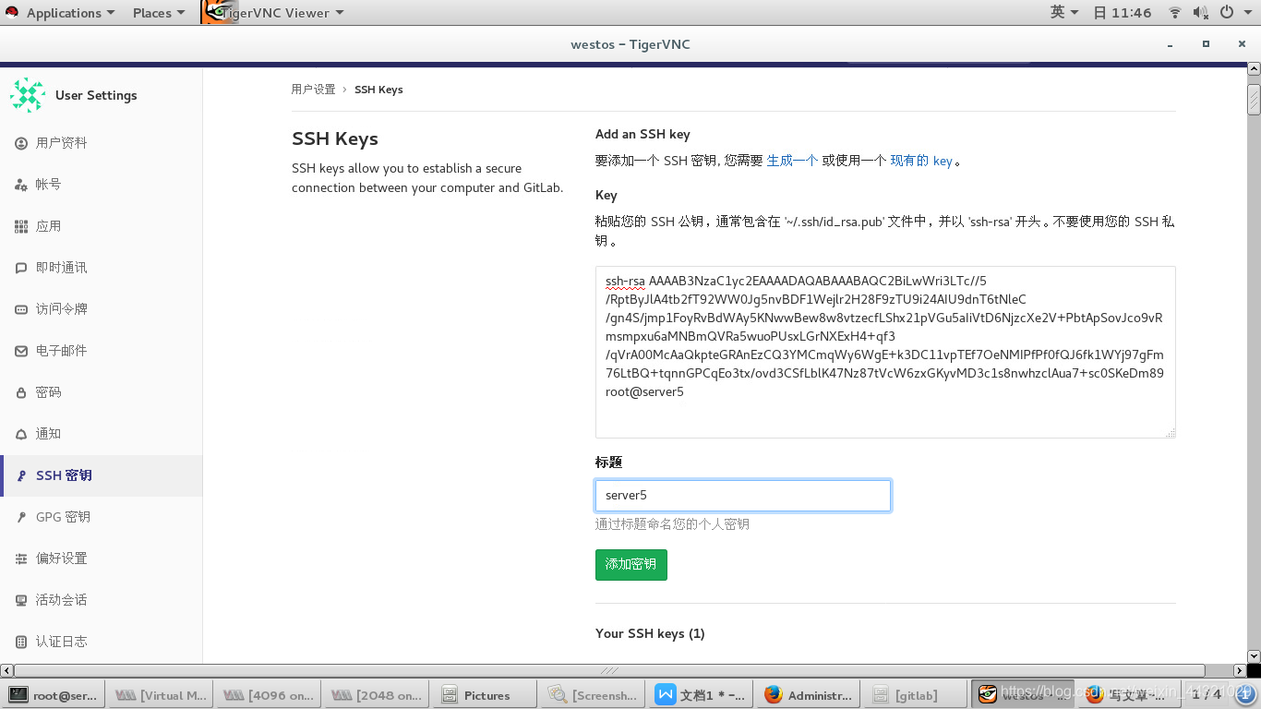Click the 偏好设置 sliders icon
1261x709 pixels.
(x=21, y=559)
